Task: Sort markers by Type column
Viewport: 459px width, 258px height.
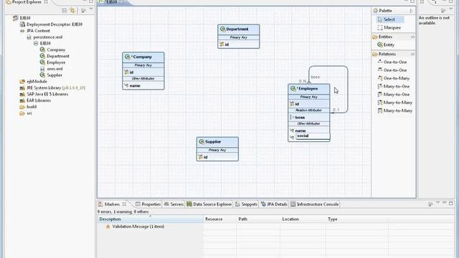Action: click(x=357, y=219)
